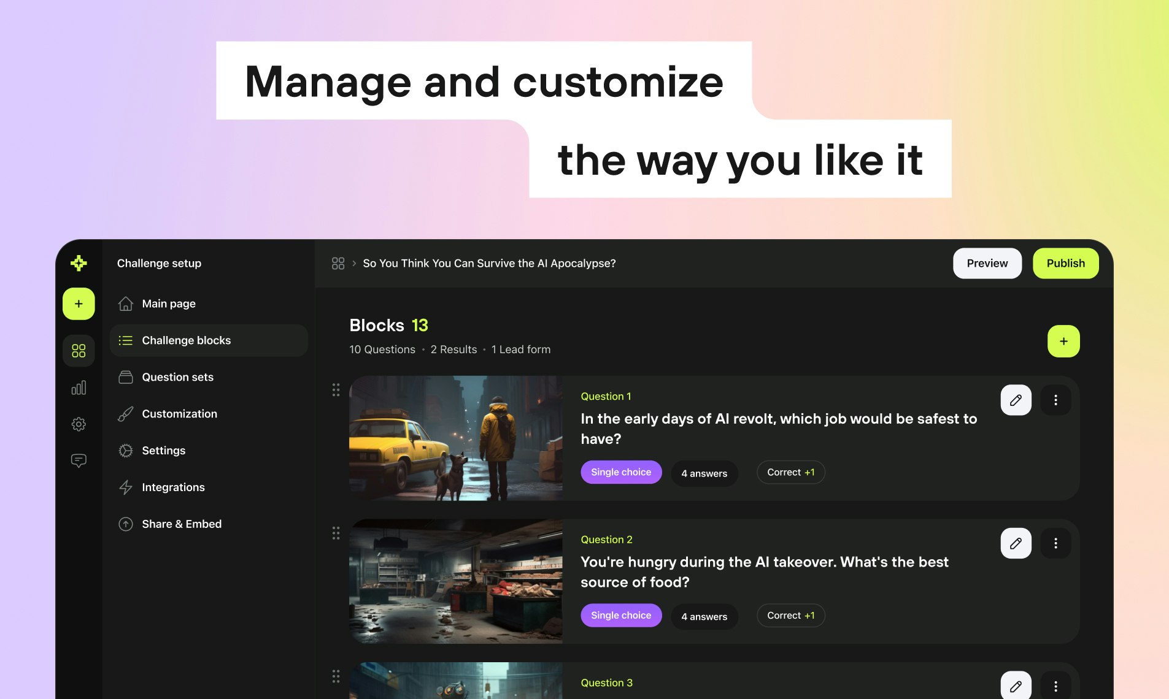This screenshot has width=1169, height=699.
Task: Click the list icon beside Challenge blocks
Action: coord(126,340)
